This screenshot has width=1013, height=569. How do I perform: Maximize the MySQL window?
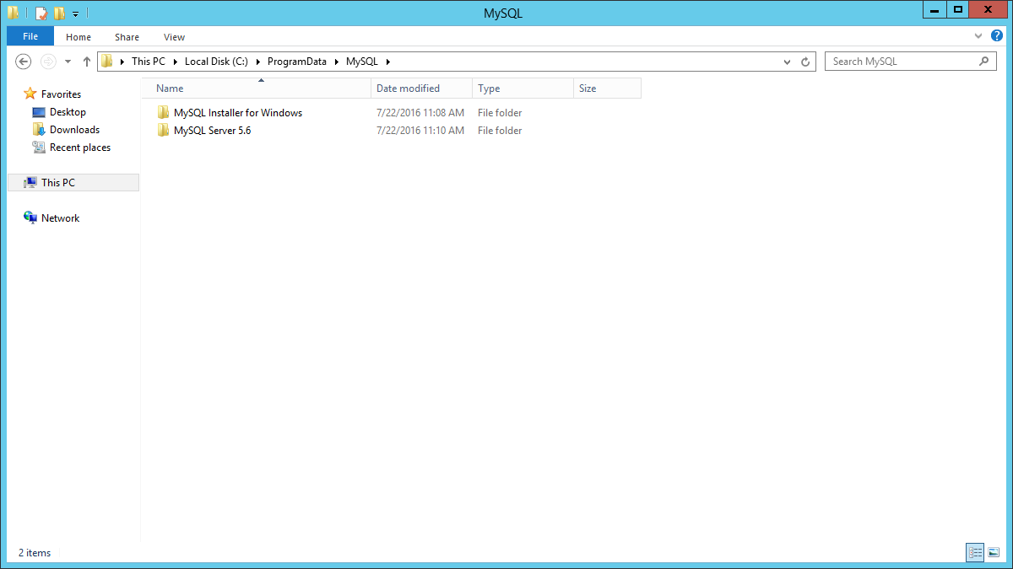click(x=957, y=9)
